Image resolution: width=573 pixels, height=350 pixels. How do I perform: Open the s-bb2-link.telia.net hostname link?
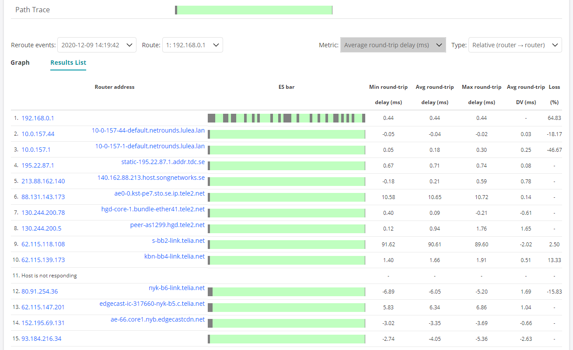pyautogui.click(x=178, y=241)
